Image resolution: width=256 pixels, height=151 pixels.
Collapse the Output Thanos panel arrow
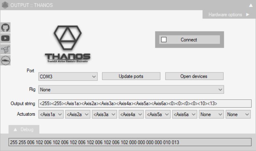(x=251, y=6)
